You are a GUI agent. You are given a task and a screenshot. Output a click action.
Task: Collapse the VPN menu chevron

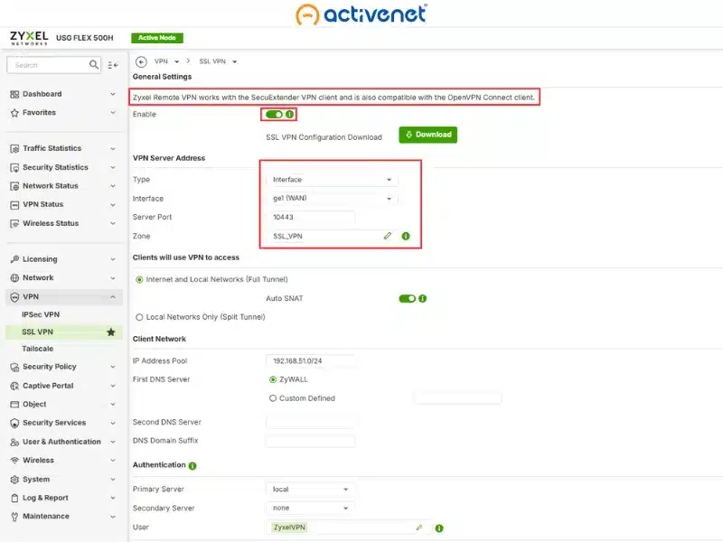coord(113,297)
